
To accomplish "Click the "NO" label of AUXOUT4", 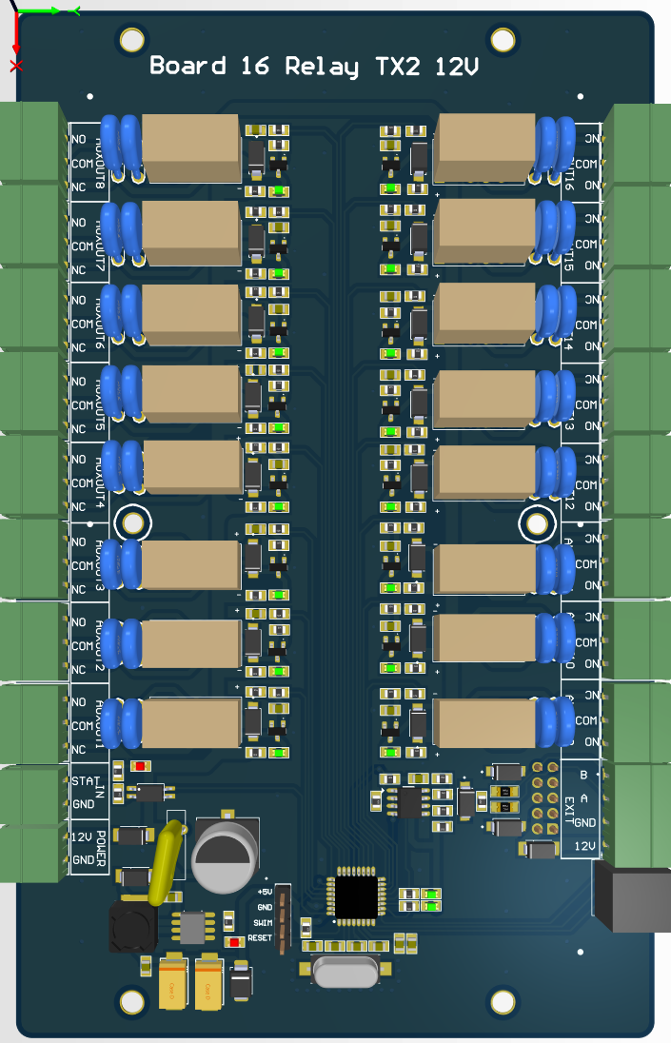I will [x=78, y=460].
